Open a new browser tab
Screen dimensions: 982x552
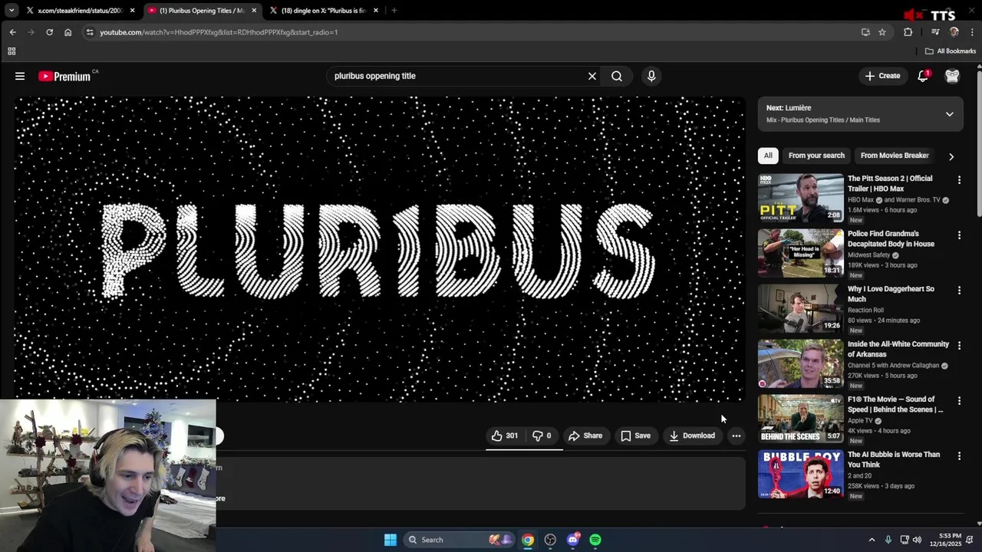tap(394, 11)
